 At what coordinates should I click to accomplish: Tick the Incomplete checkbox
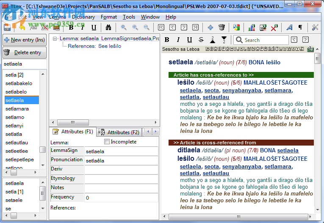(x=107, y=142)
